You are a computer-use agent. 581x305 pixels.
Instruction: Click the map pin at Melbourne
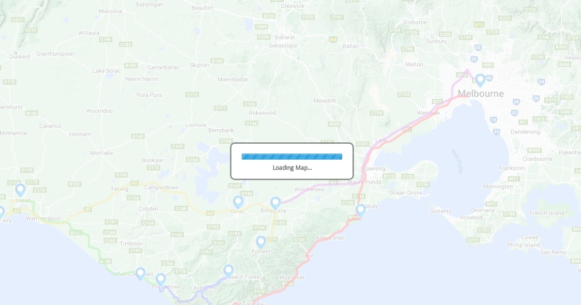(x=480, y=80)
